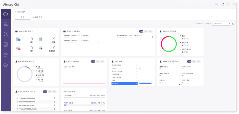Viewport: 239px width, 114px height.
Task: Click the Trojan/Win32.Huigon row
Action: coord(36,98)
